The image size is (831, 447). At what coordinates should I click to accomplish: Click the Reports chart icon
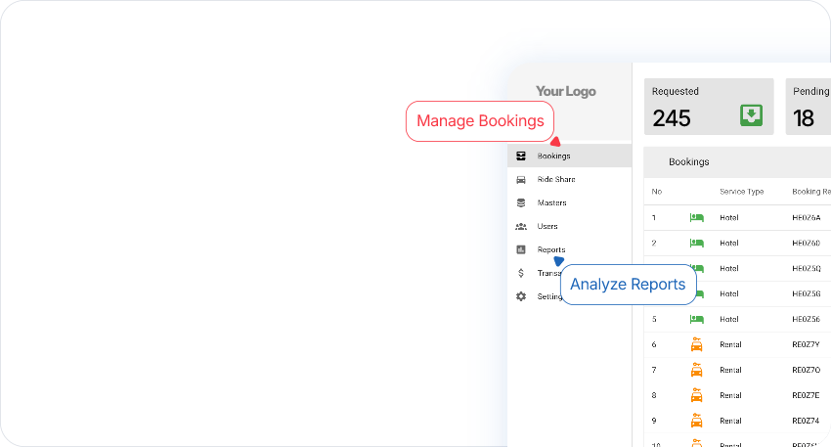pyautogui.click(x=521, y=249)
